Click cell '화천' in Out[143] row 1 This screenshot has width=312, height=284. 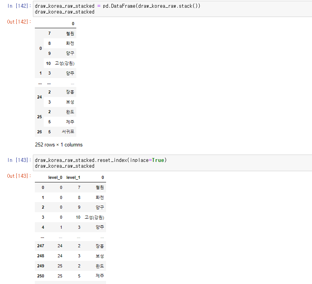tap(100, 197)
